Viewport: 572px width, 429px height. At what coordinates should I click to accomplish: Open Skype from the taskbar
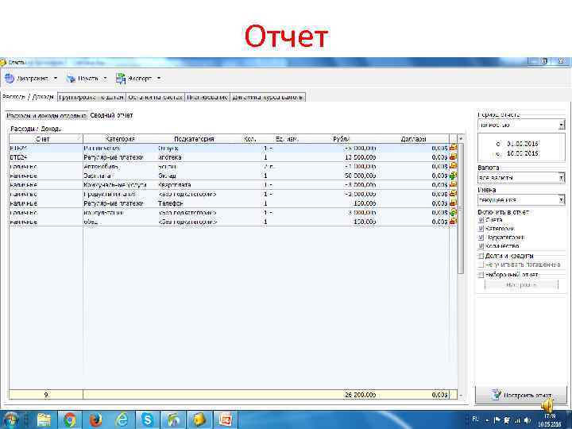(148, 420)
